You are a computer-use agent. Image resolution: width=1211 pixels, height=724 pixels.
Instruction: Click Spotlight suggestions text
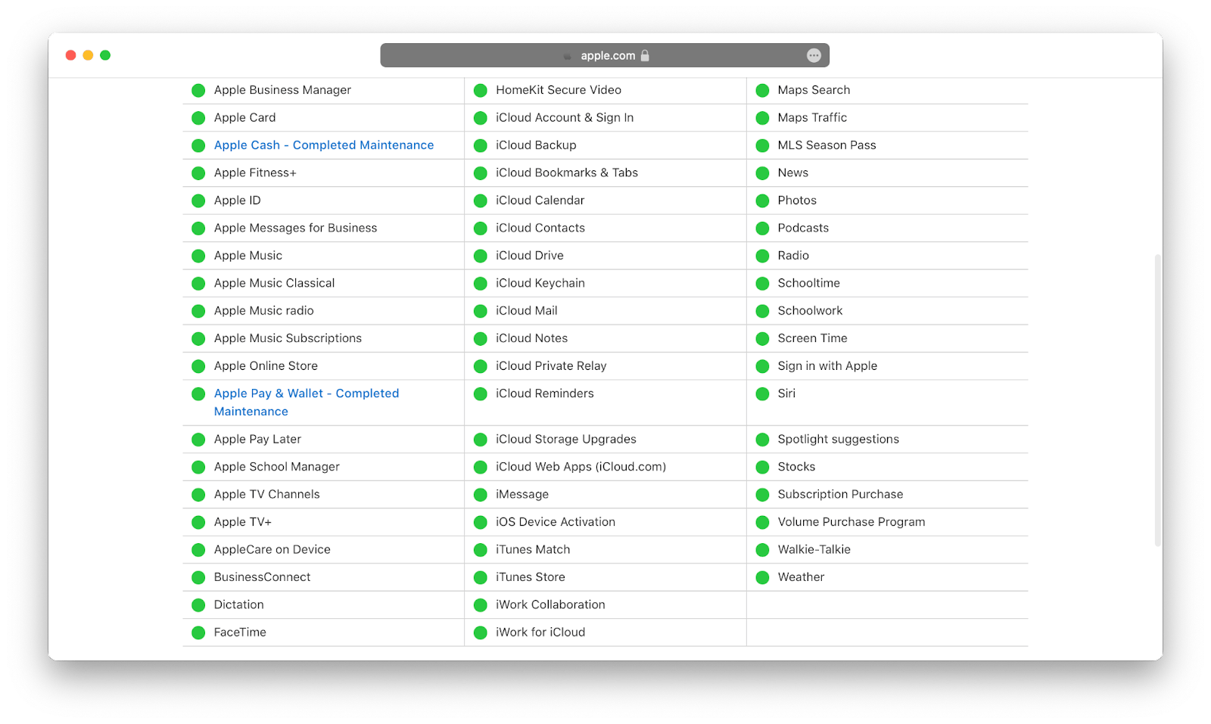pyautogui.click(x=838, y=439)
